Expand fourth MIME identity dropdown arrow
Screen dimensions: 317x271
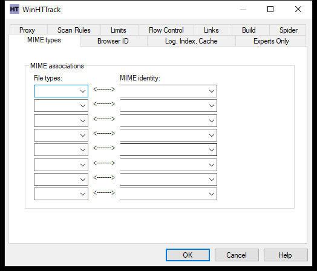click(x=212, y=135)
